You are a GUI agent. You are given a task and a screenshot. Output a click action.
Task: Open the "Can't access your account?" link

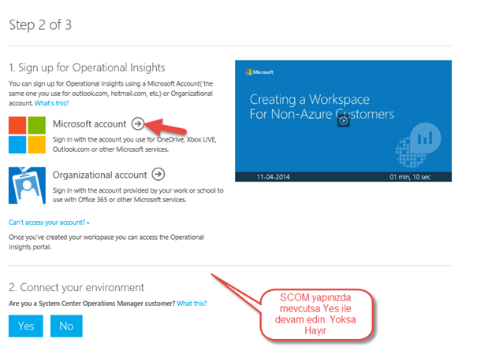(x=47, y=223)
